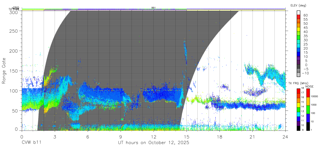Viewport: 321px width, 148px height.
Task: Pick the orange-yellow swatch in NOISE legend
Action: pos(308,101)
